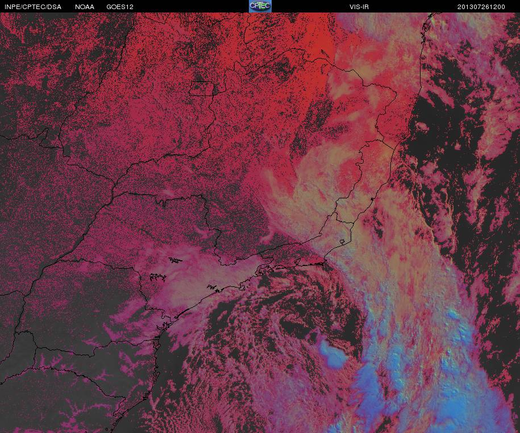Click the INPE/CPTEC/DSA header text

33,7
